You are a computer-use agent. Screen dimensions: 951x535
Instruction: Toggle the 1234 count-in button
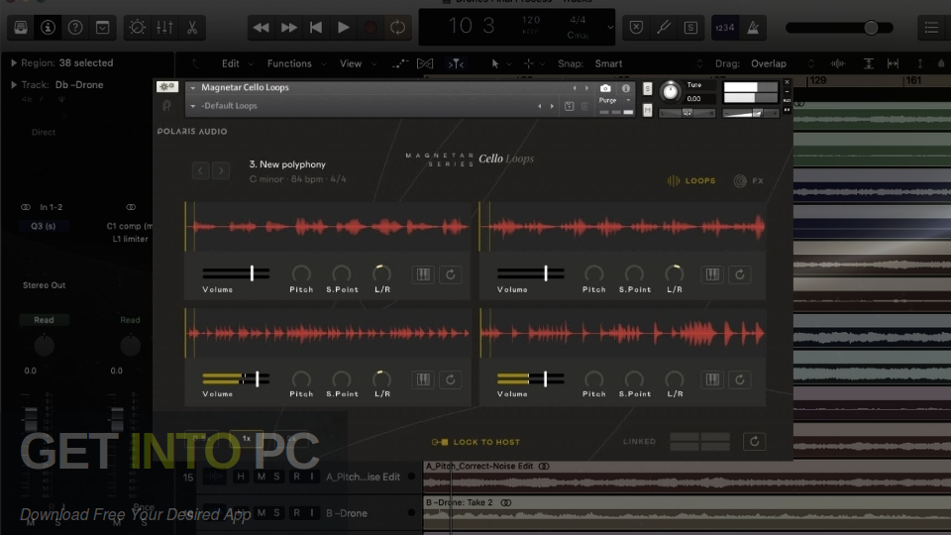click(x=725, y=28)
